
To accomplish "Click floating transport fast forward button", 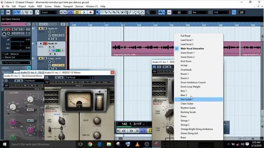I will [x=131, y=131].
